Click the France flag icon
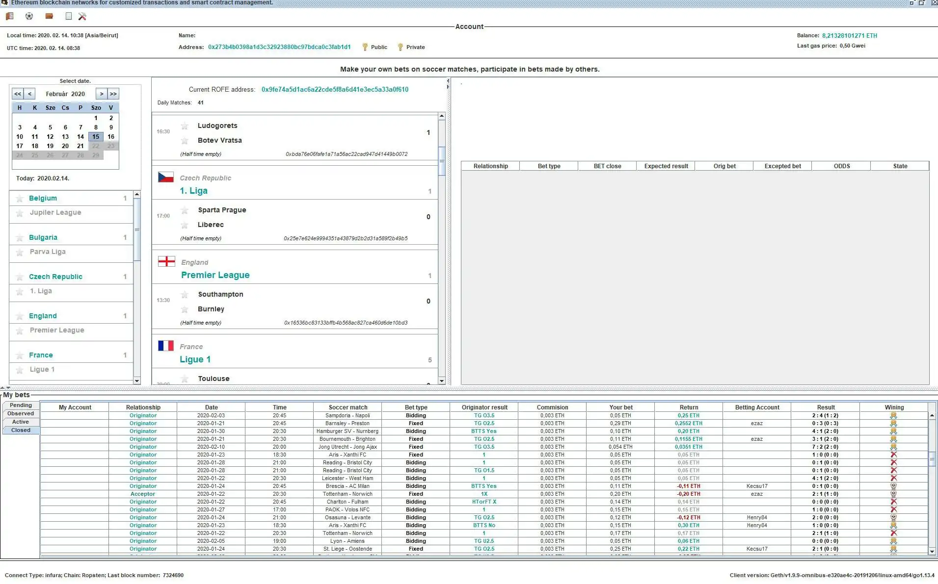 pos(166,346)
